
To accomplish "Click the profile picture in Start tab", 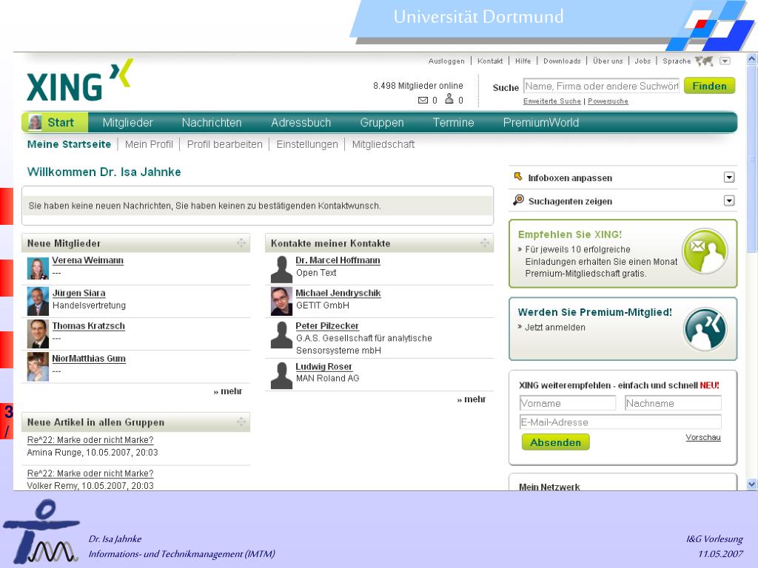I will click(x=35, y=122).
